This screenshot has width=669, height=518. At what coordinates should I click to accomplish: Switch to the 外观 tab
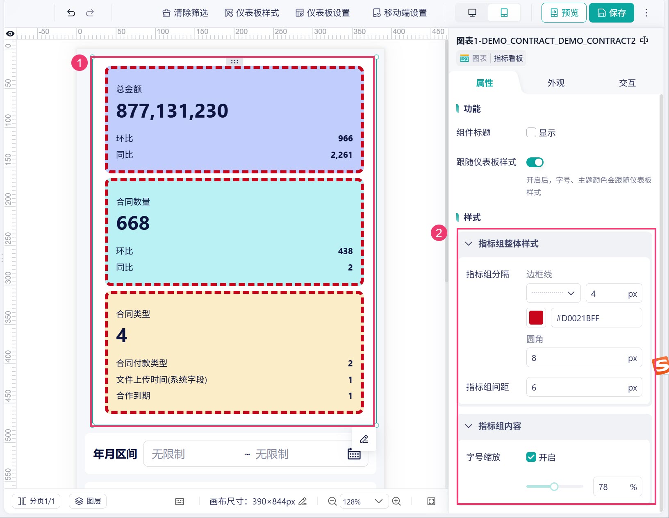(x=556, y=83)
